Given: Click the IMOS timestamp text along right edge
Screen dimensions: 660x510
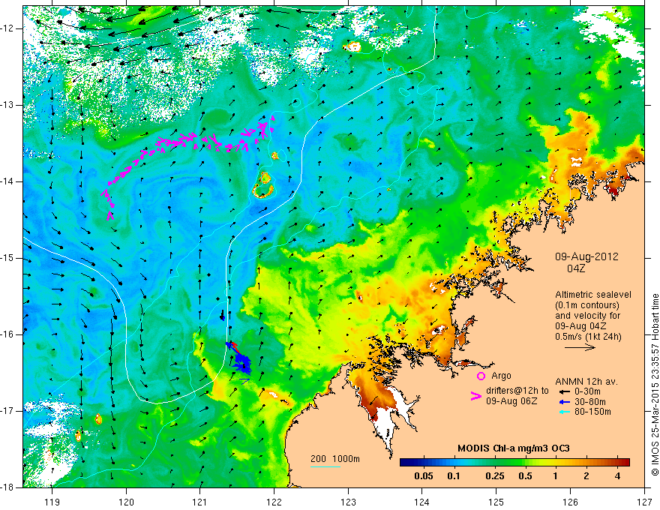Looking at the screenshot, I should pos(655,385).
